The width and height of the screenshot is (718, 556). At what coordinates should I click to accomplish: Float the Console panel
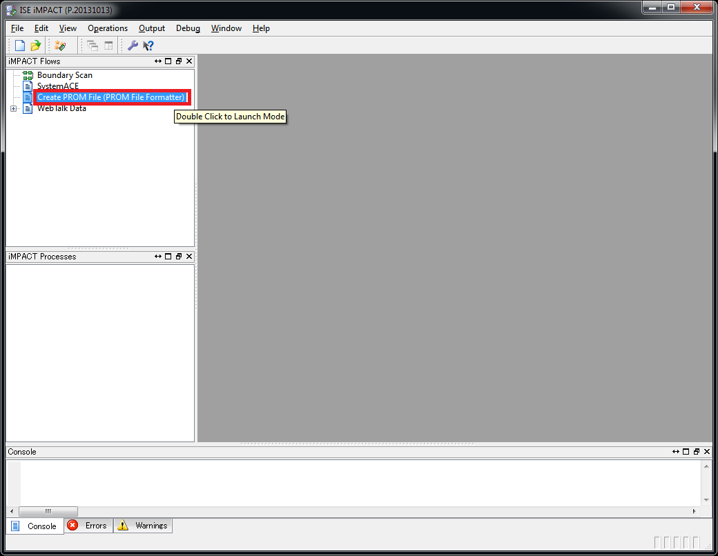pos(697,452)
